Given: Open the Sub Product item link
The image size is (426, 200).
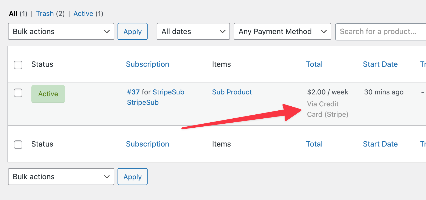Looking at the screenshot, I should pos(232,92).
